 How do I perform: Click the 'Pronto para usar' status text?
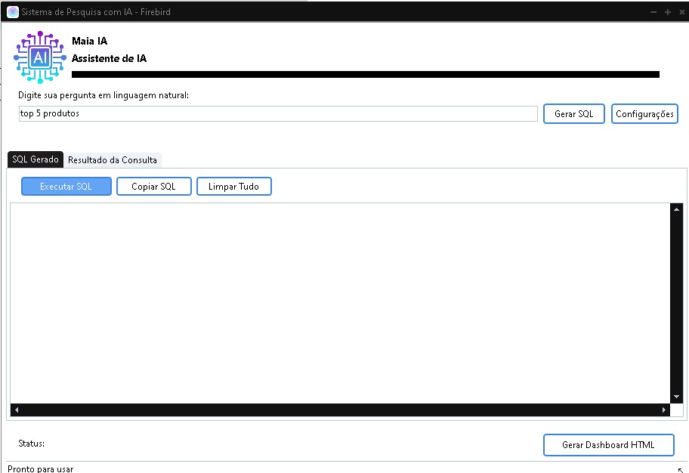click(41, 468)
